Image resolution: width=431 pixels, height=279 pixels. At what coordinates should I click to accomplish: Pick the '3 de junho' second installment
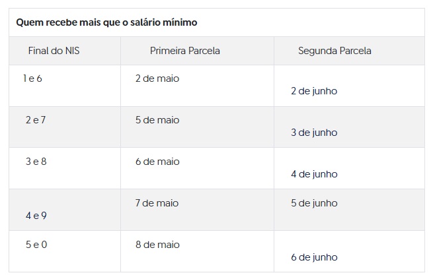pyautogui.click(x=314, y=133)
